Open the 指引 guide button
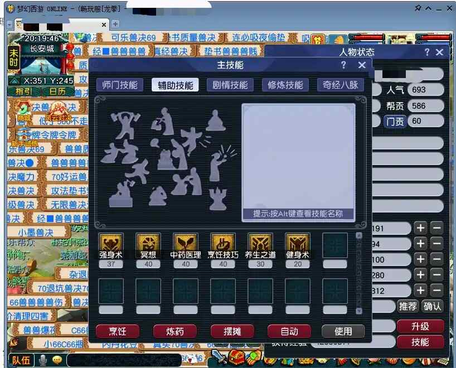Screen dimensions: 456x368 coord(23,91)
